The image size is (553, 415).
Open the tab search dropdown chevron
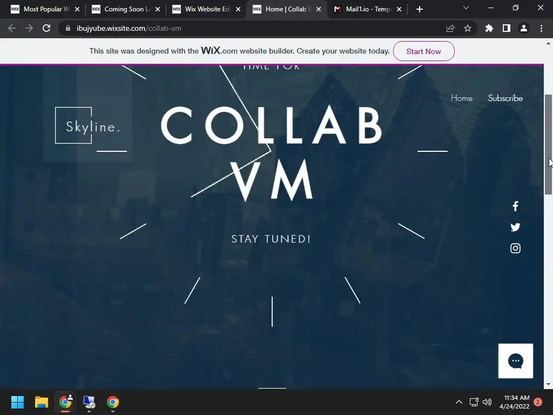466,8
